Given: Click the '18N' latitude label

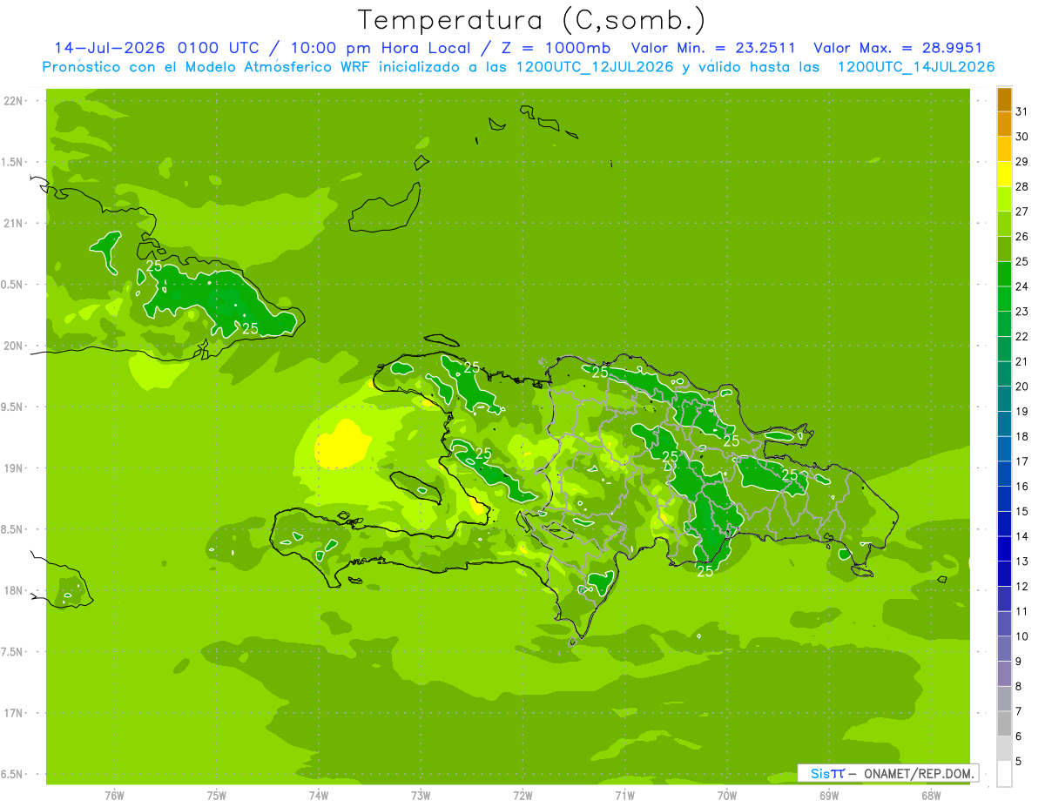Looking at the screenshot, I should click(x=13, y=591).
